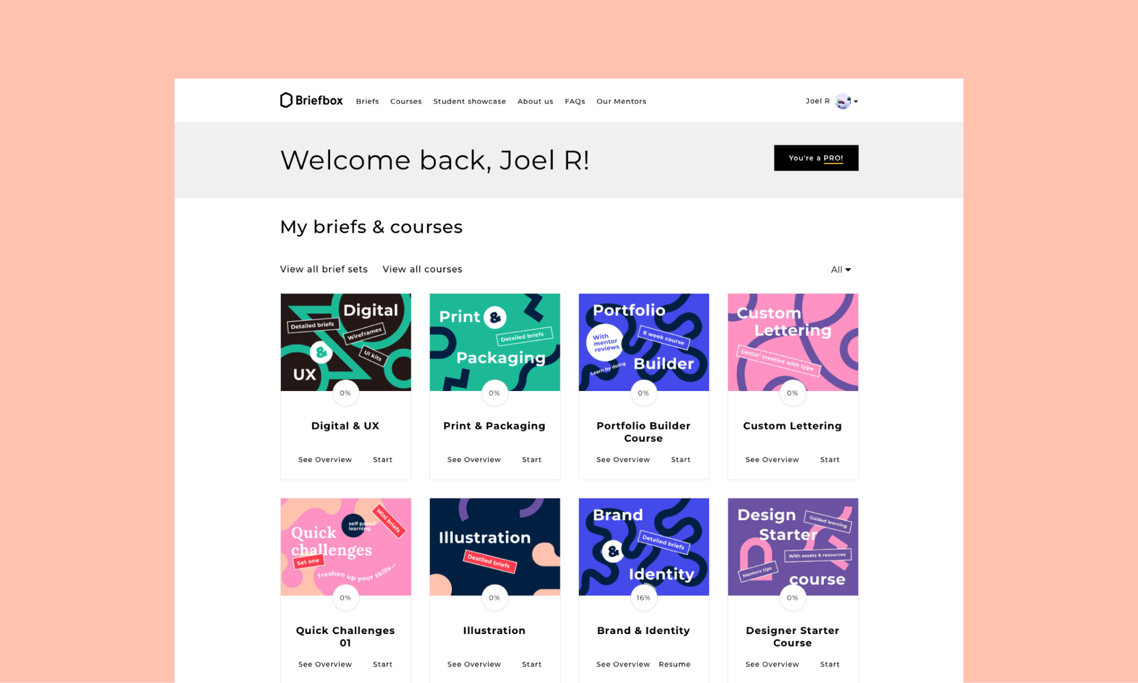Screen dimensions: 1138x683
Task: Expand the user account dropdown arrow
Action: click(x=856, y=101)
